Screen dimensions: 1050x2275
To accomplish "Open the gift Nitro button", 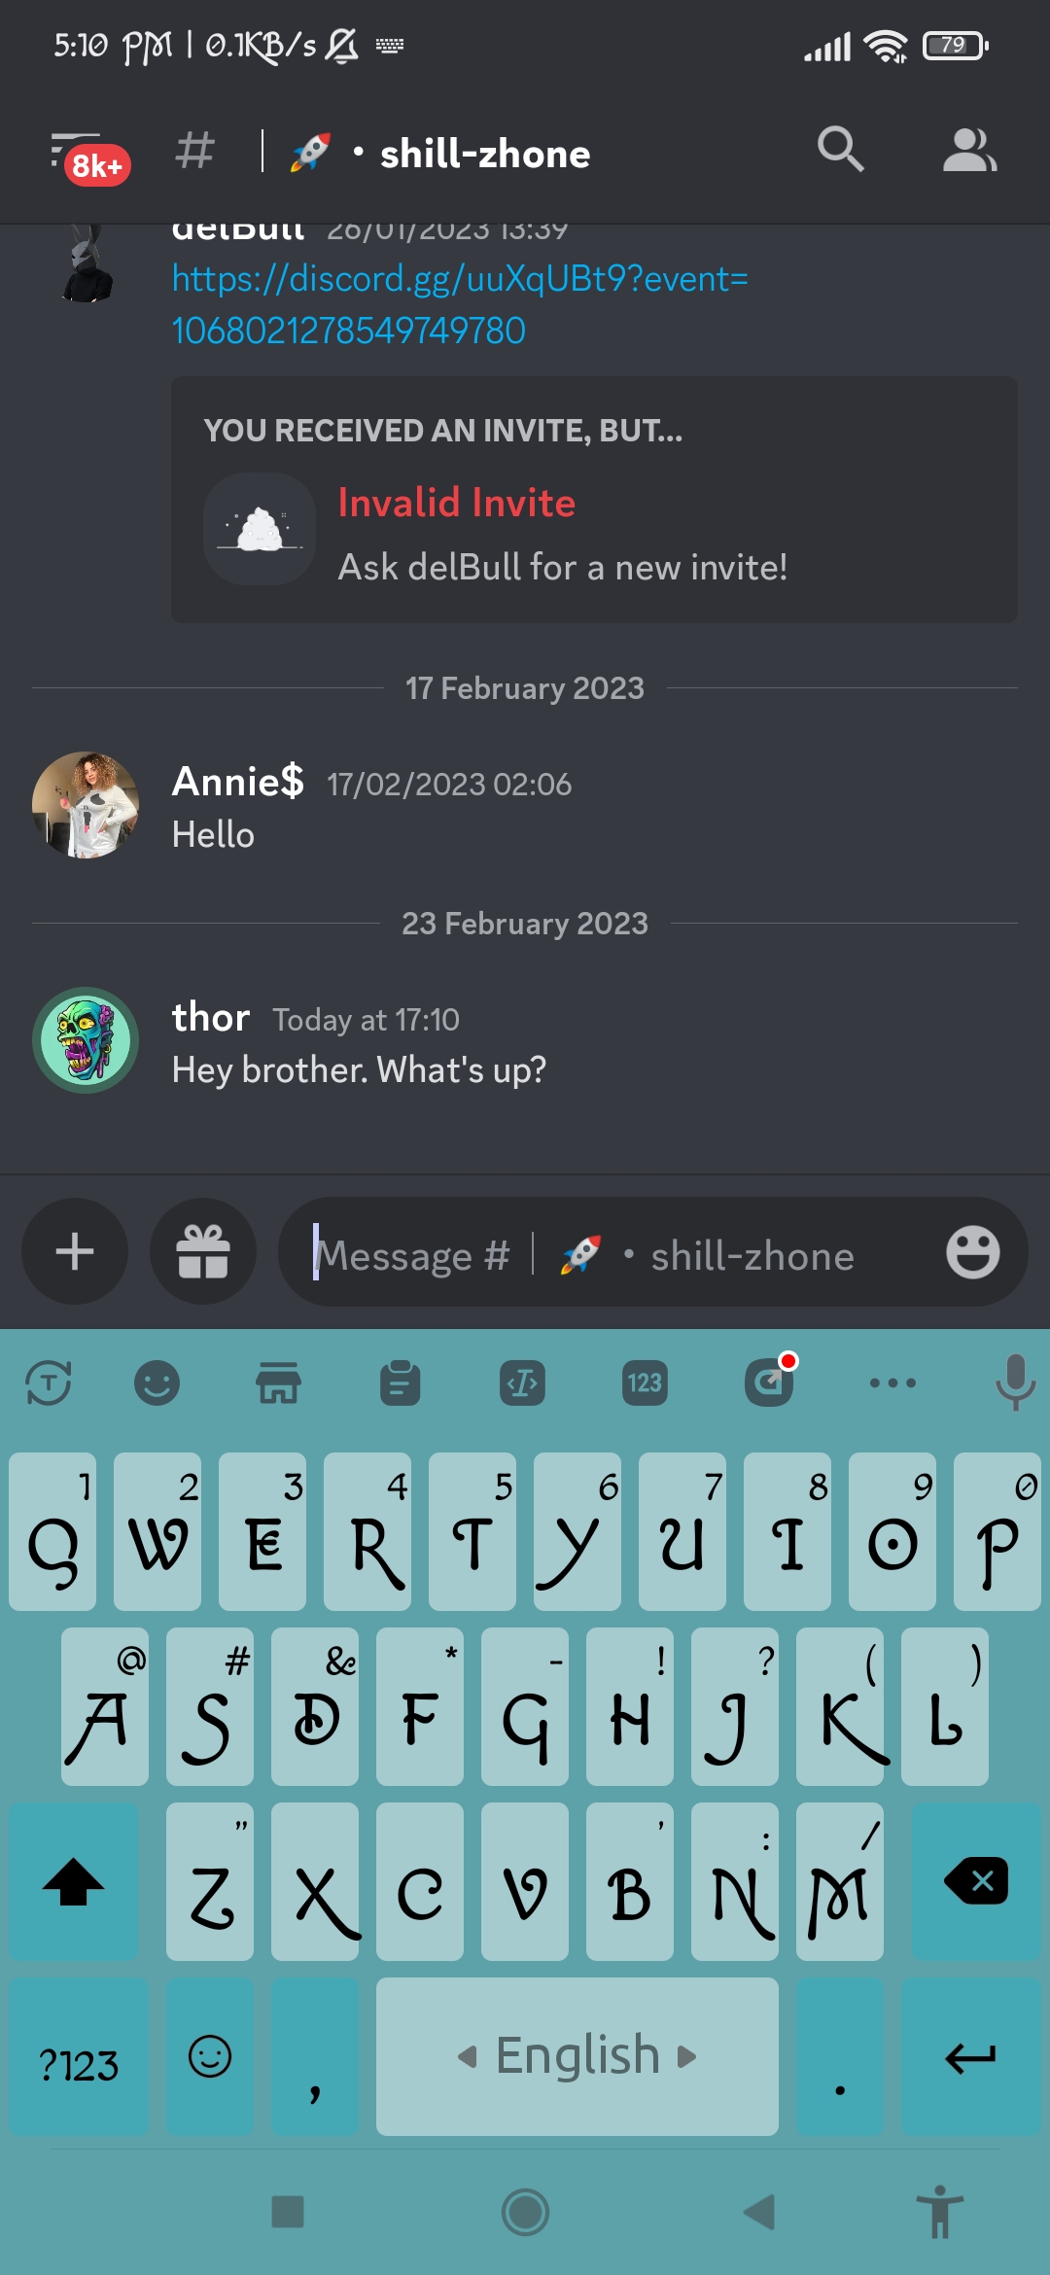I will (x=203, y=1251).
